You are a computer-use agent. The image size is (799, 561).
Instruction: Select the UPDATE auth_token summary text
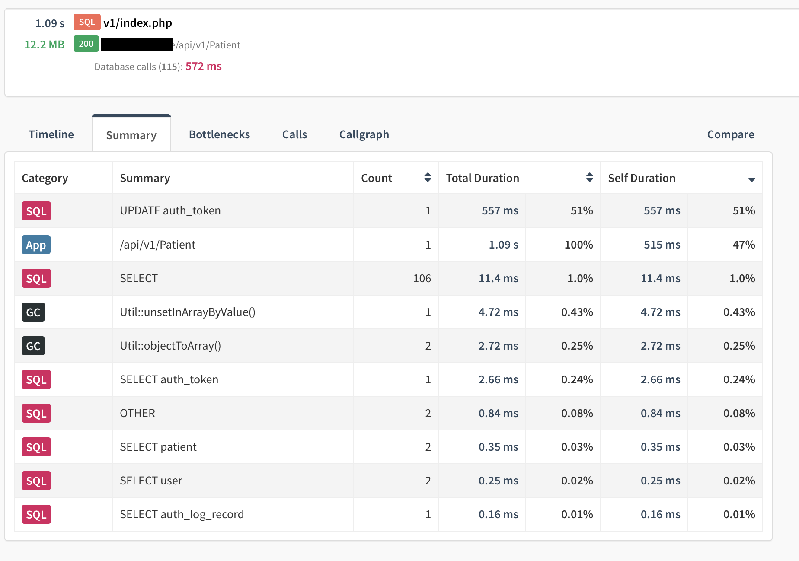click(170, 210)
